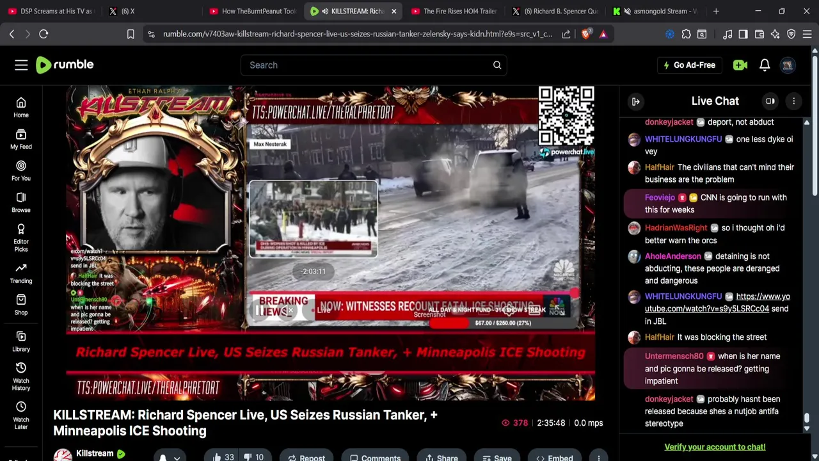Viewport: 819px width, 461px height.
Task: Open the user profile avatar
Action: pos(788,65)
